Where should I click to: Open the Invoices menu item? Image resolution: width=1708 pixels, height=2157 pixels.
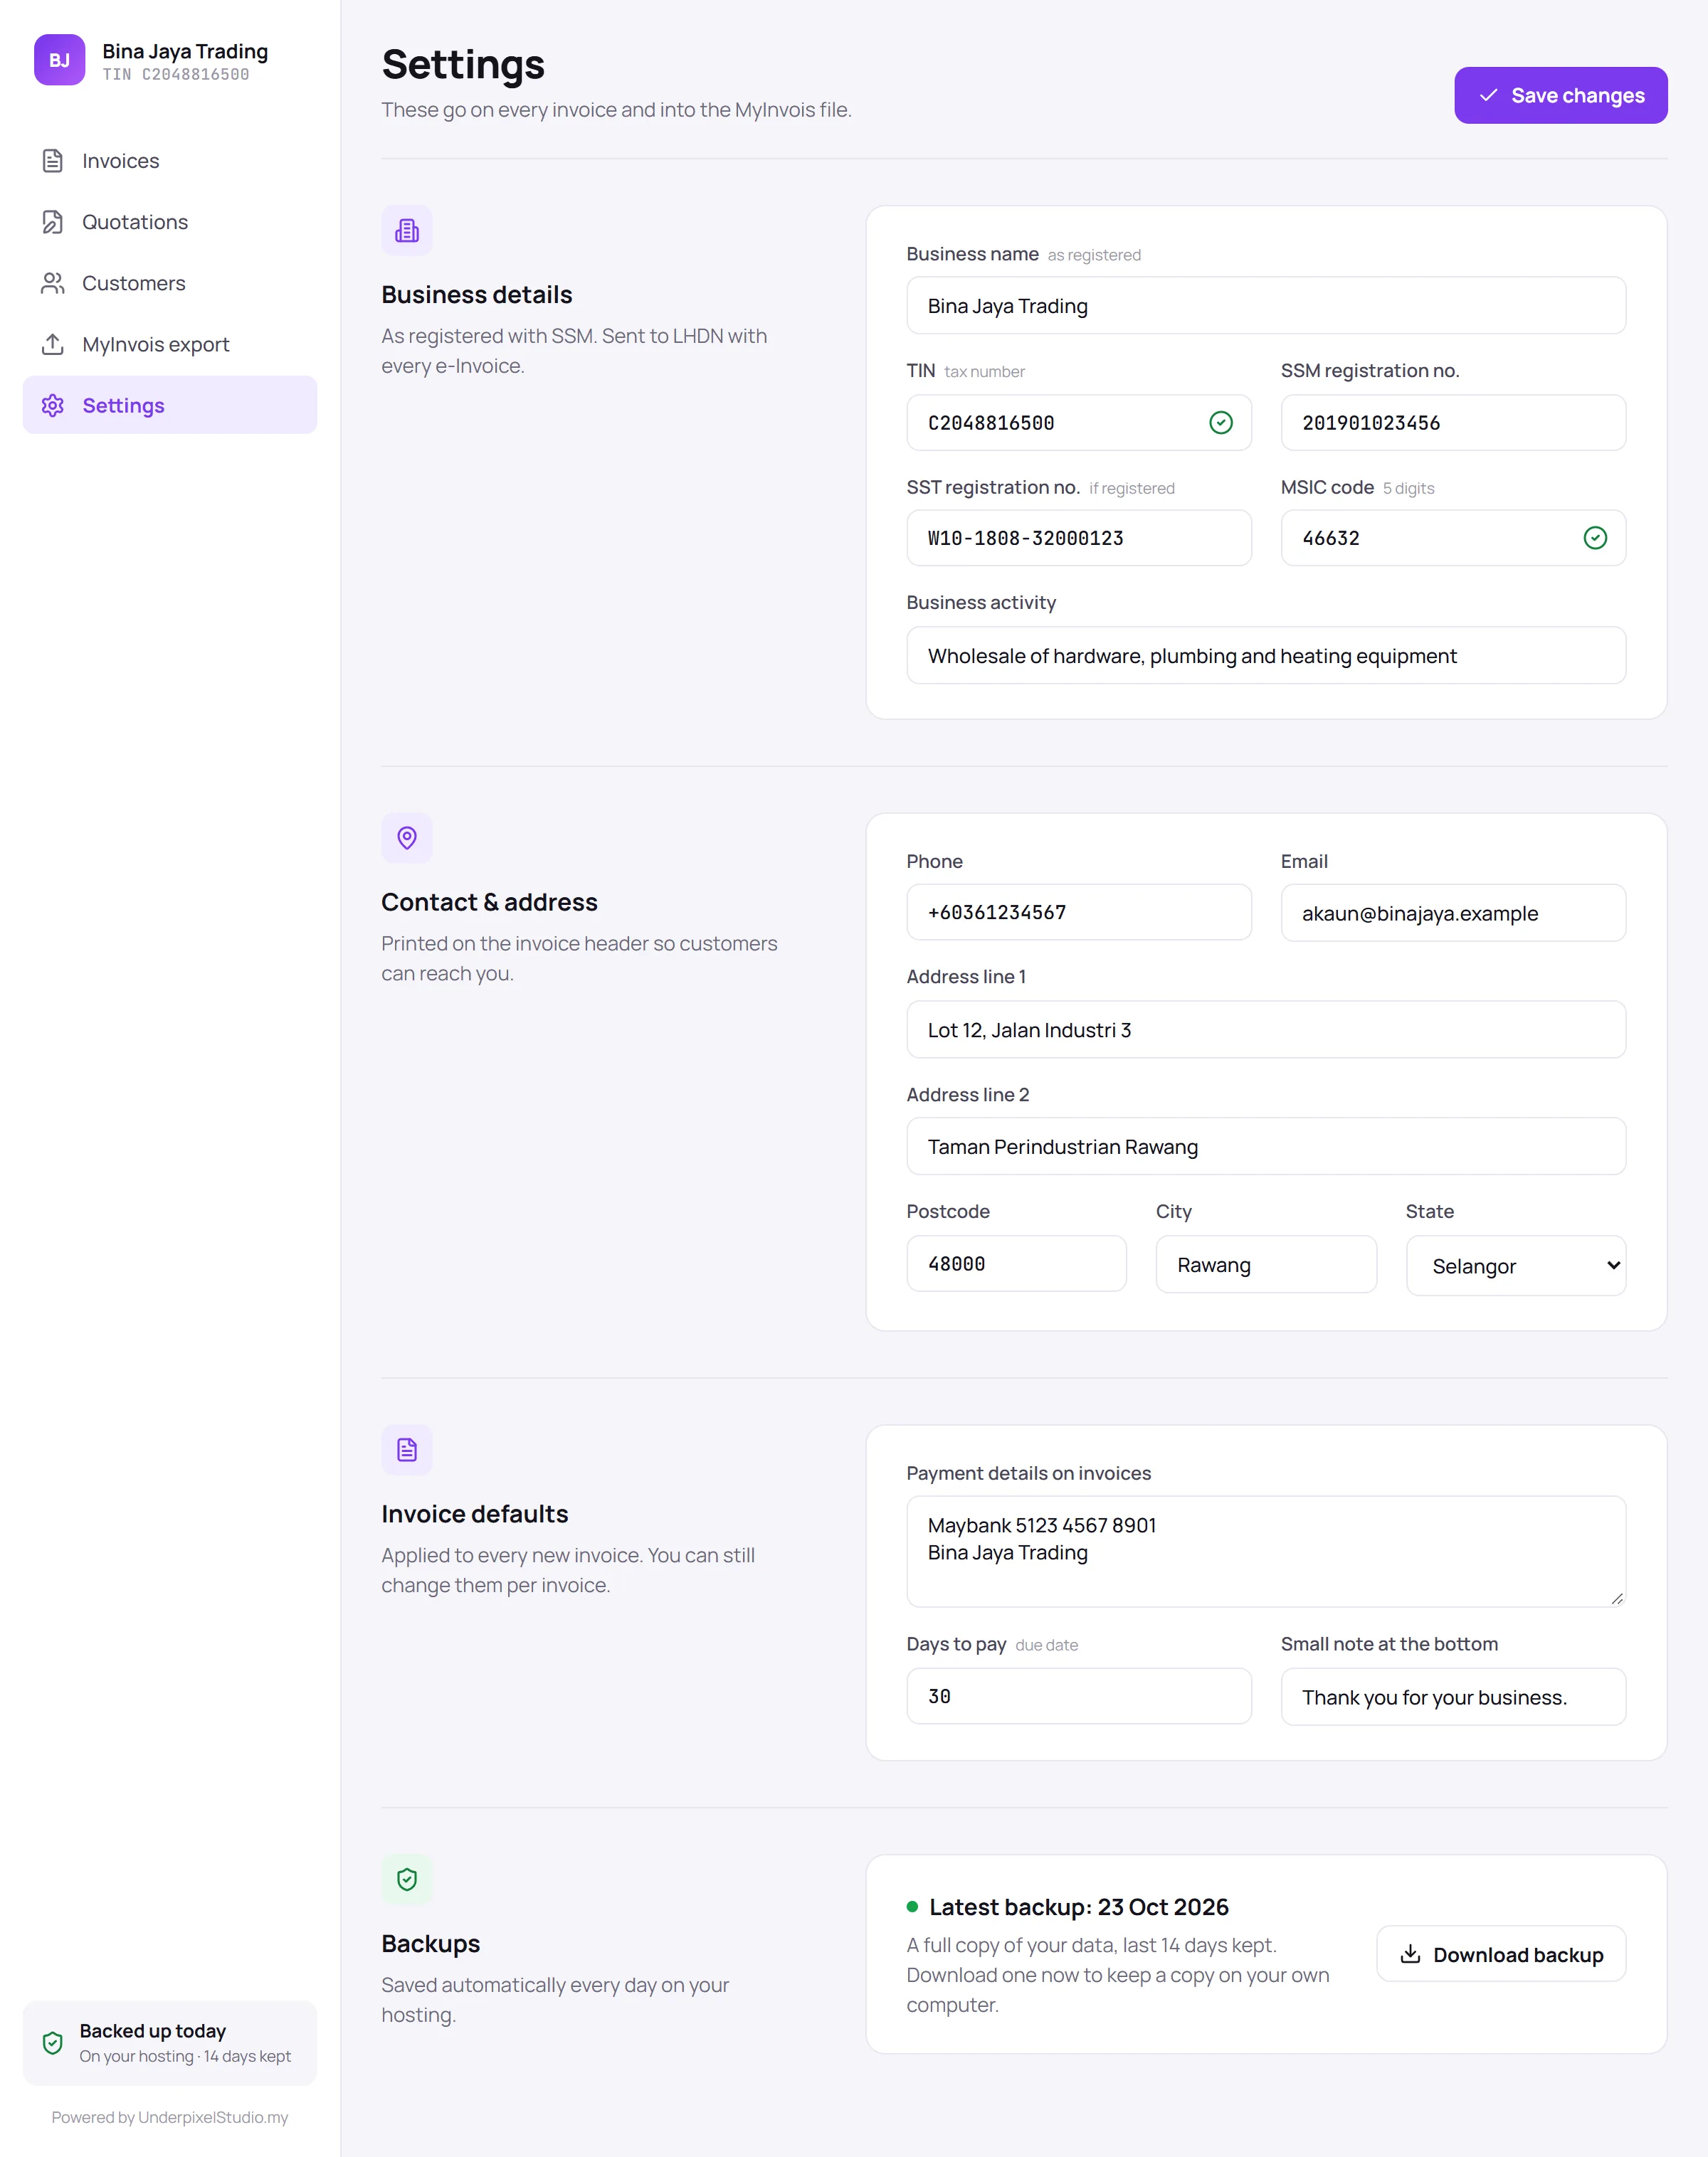pos(170,161)
